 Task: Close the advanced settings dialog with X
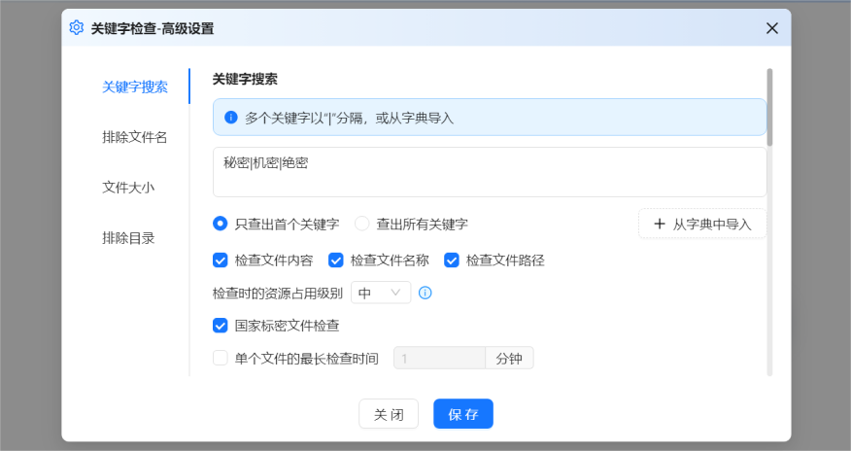772,28
